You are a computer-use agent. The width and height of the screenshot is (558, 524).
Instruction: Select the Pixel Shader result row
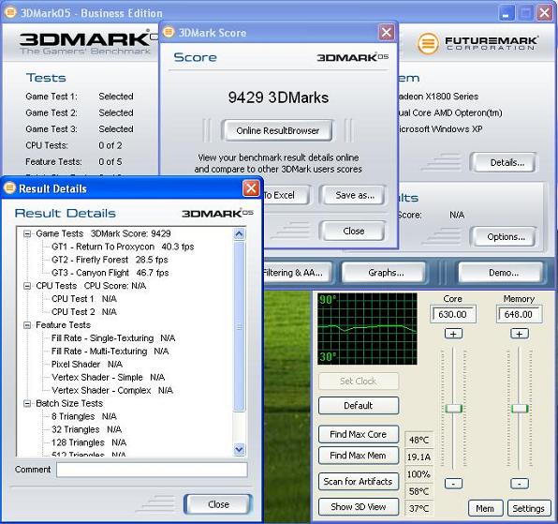[x=87, y=364]
